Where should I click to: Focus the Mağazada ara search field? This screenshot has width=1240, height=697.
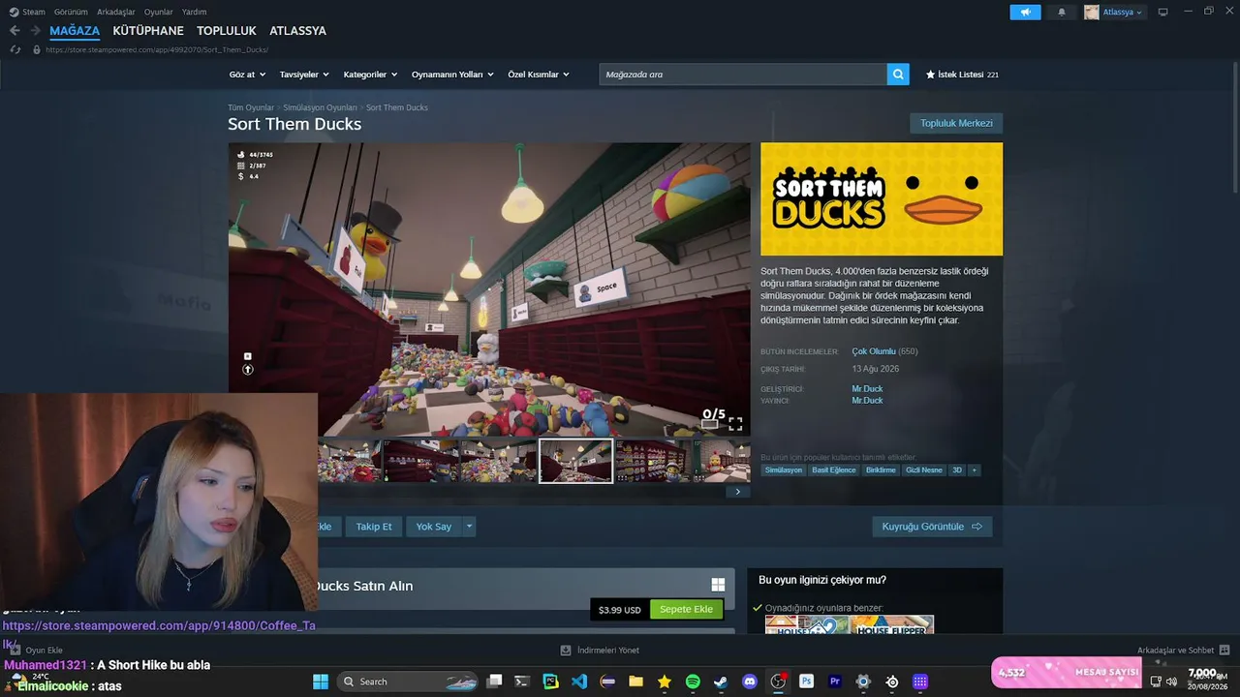tap(743, 75)
